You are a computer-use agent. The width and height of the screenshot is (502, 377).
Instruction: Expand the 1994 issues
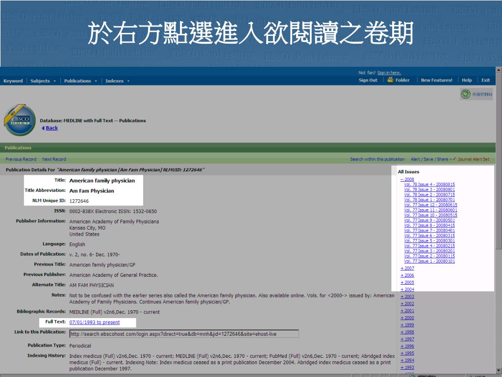pyautogui.click(x=407, y=360)
